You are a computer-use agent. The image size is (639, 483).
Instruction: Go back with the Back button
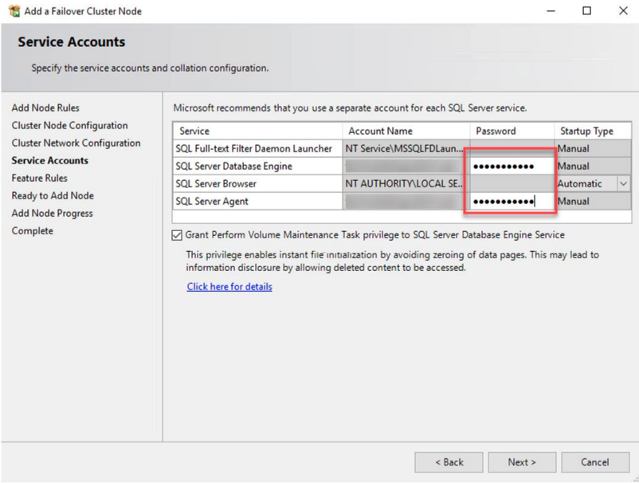(449, 462)
